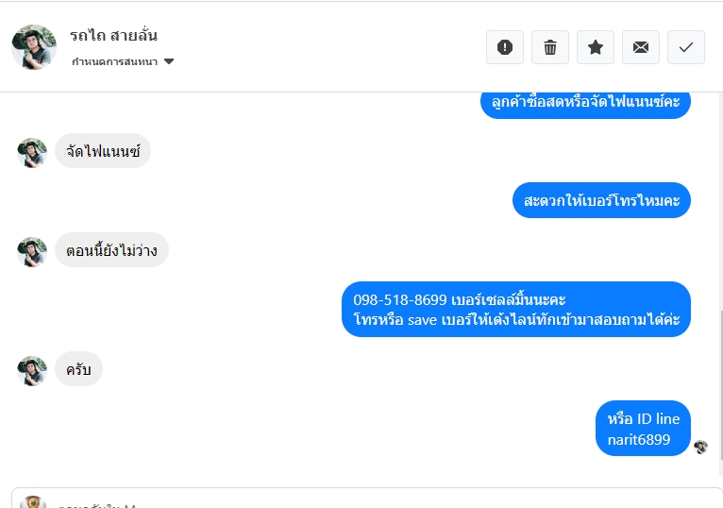Select the ลูกค้าซื้อสดหรือจัดไฟแนนซ์คะ bubble
The width and height of the screenshot is (723, 508).
tap(585, 104)
